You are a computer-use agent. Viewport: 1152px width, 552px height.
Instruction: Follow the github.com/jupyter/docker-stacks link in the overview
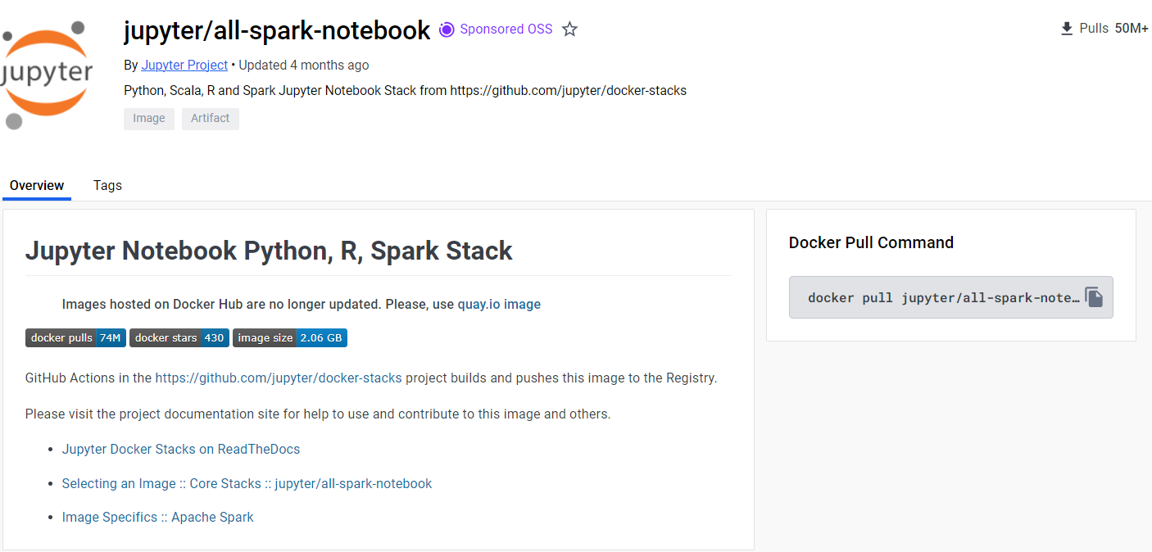pos(279,378)
